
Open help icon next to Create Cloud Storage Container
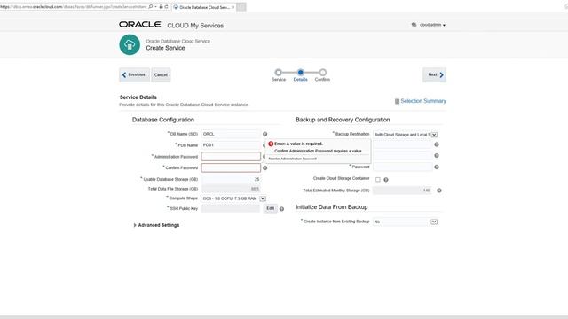click(x=386, y=180)
